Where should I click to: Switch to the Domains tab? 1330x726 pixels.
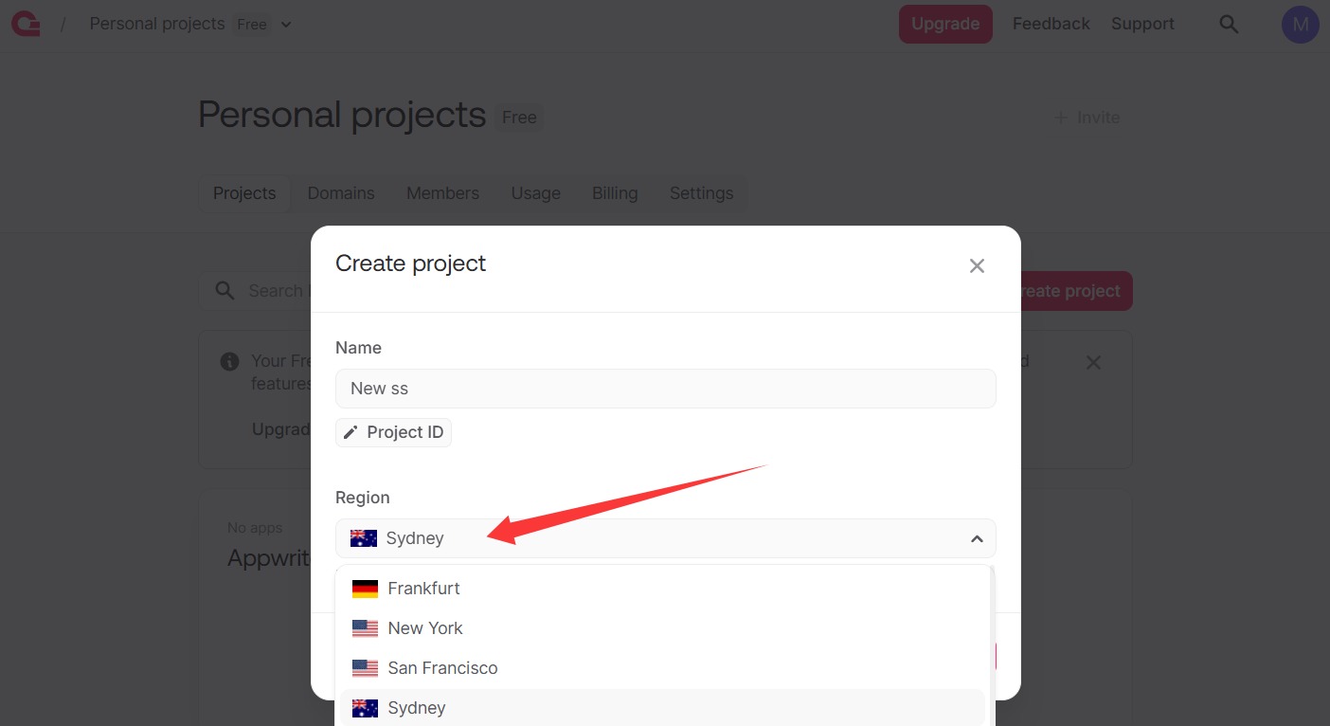pos(341,193)
